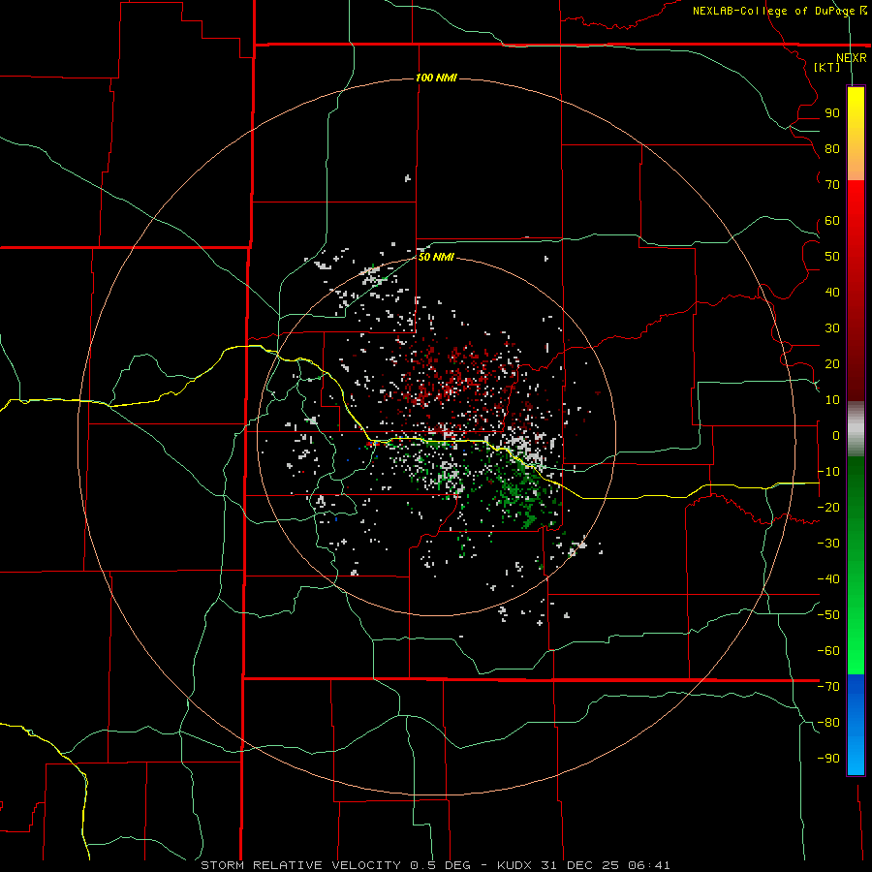Click the 70 value on velocity scale
This screenshot has width=872, height=872.
tap(832, 185)
